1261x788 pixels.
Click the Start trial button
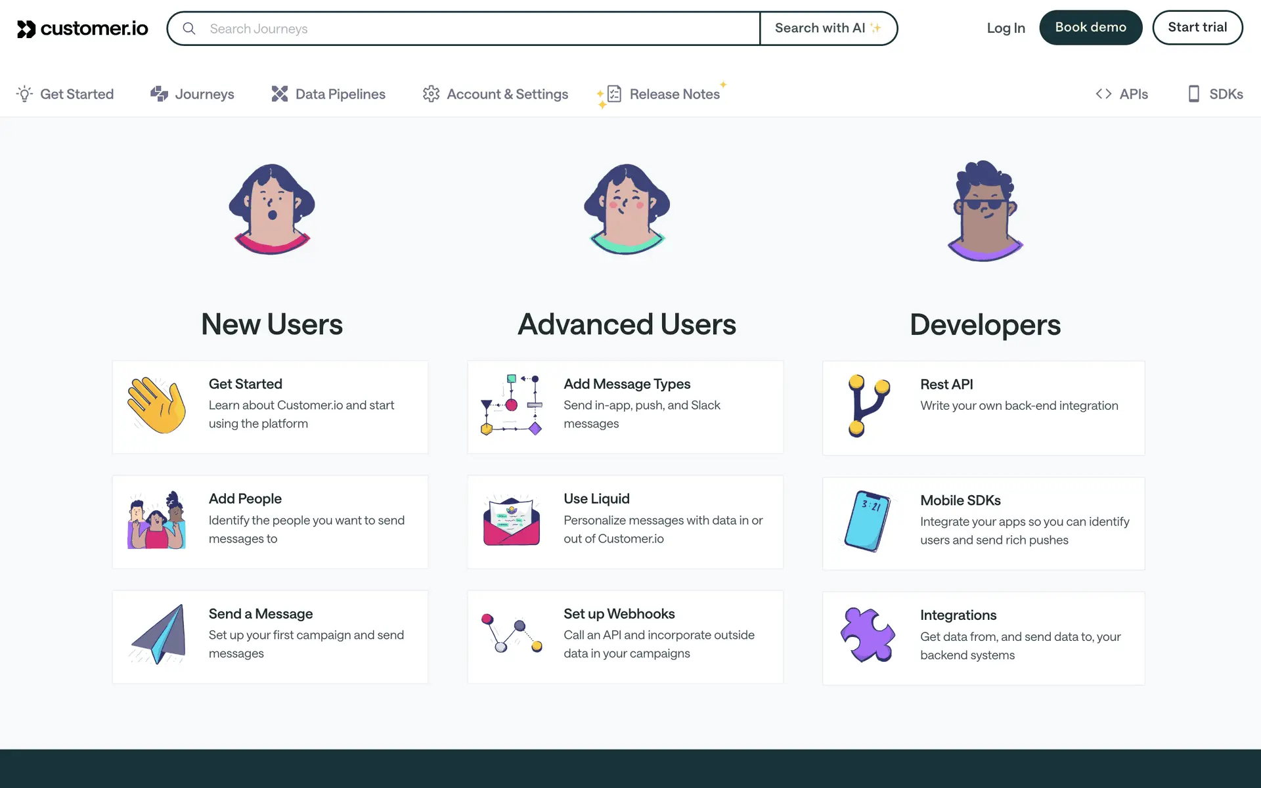coord(1197,28)
